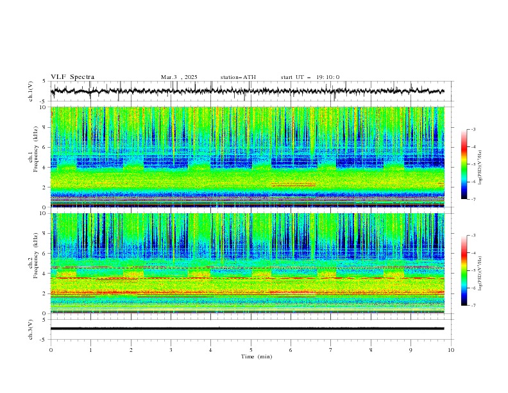This screenshot has height=393, width=508.
Task: Click the "-7" value on ch.1 color bar
Action: pyautogui.click(x=473, y=199)
